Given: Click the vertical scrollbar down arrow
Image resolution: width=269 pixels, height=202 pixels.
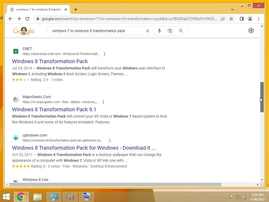Looking at the screenshot, I should point(262,180).
